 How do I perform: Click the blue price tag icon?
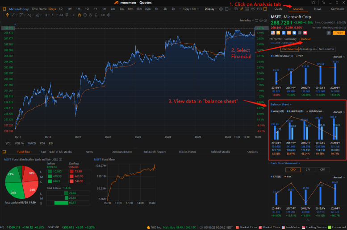click(294, 33)
